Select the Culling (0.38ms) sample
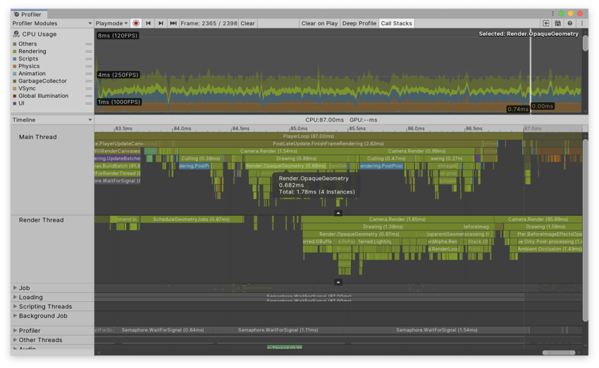The width and height of the screenshot is (599, 368). point(201,158)
